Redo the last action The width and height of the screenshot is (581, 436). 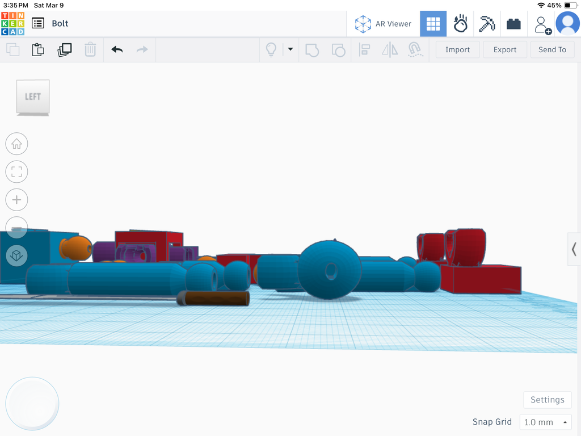coord(142,50)
